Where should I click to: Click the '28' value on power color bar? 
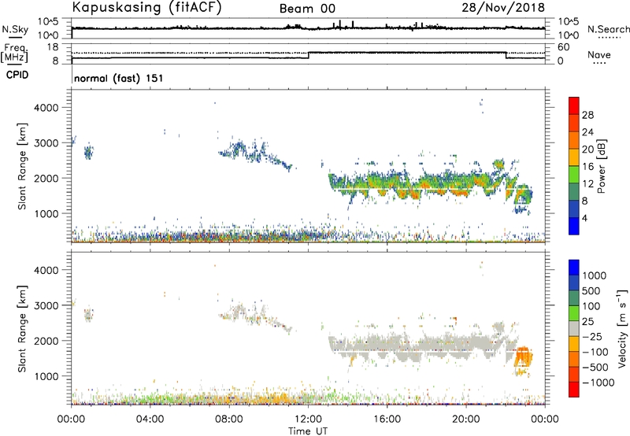[x=587, y=115]
